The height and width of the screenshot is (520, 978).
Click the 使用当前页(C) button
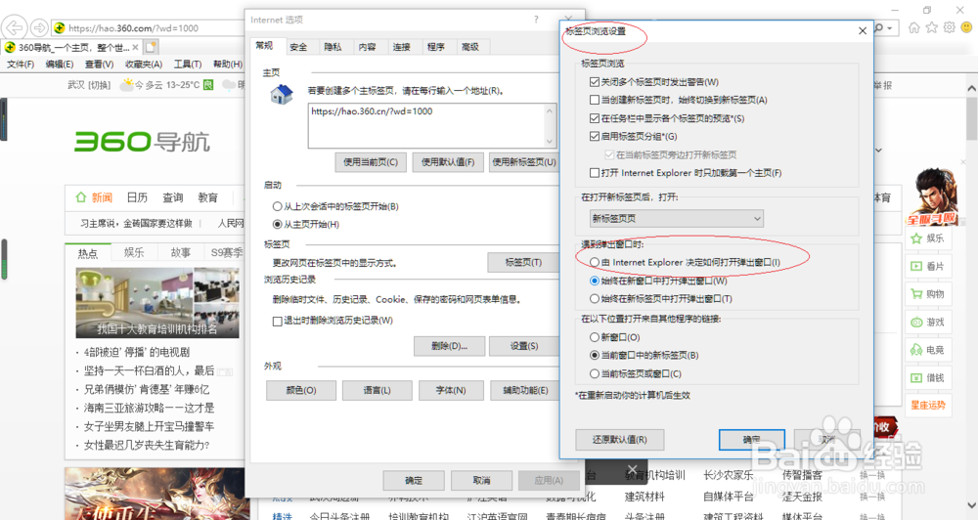point(371,162)
